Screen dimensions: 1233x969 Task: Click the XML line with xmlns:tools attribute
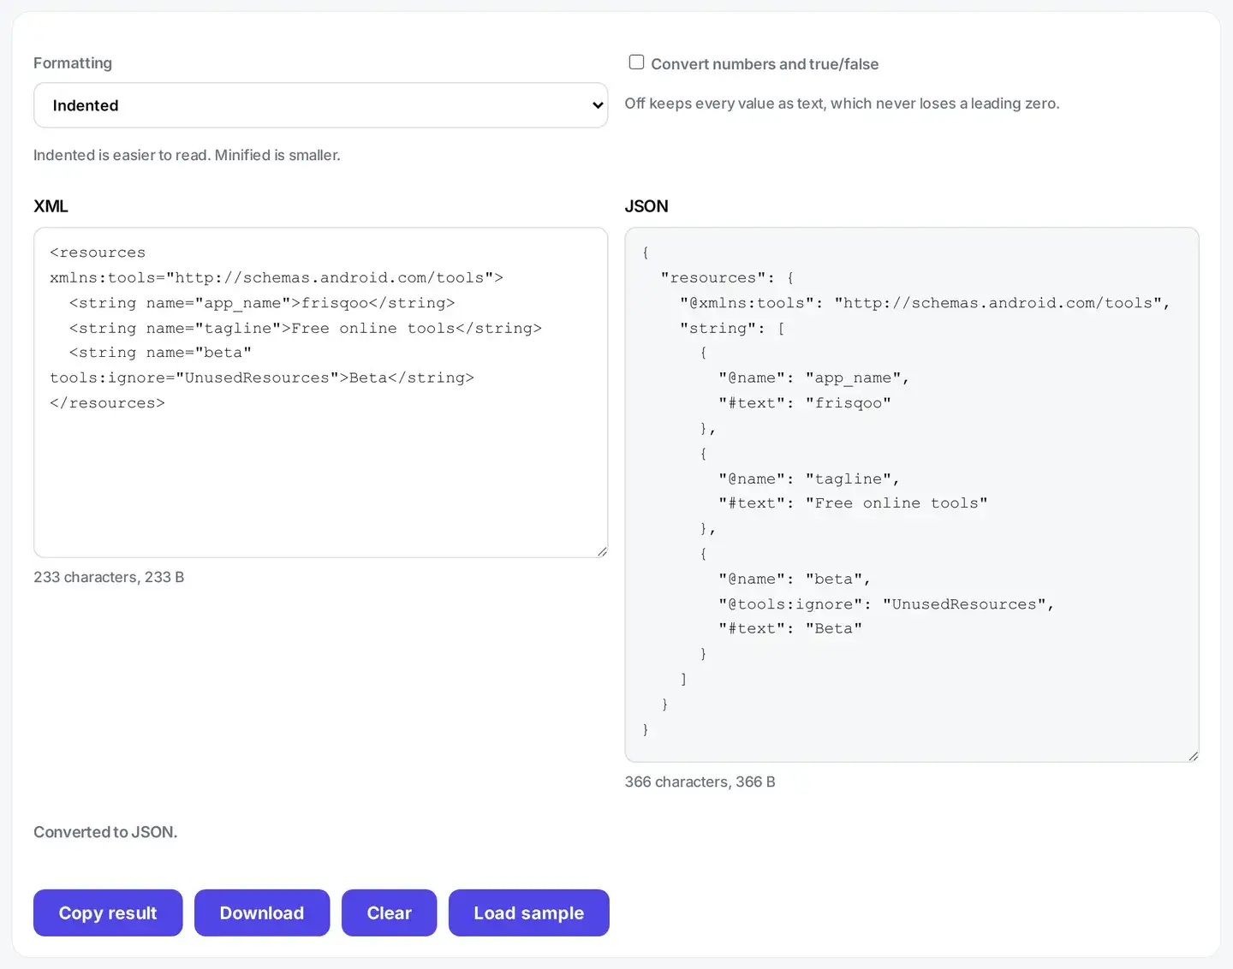click(x=277, y=278)
